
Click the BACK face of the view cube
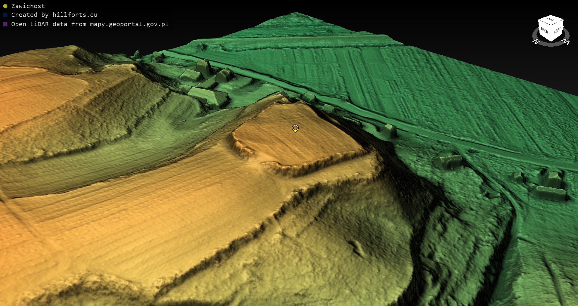(544, 30)
